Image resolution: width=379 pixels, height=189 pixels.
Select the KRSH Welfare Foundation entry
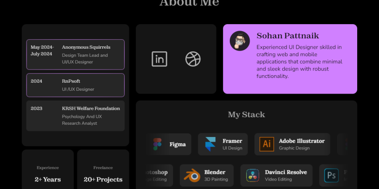coord(75,116)
